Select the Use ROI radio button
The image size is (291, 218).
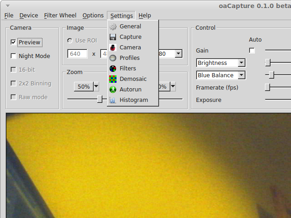tap(70, 41)
